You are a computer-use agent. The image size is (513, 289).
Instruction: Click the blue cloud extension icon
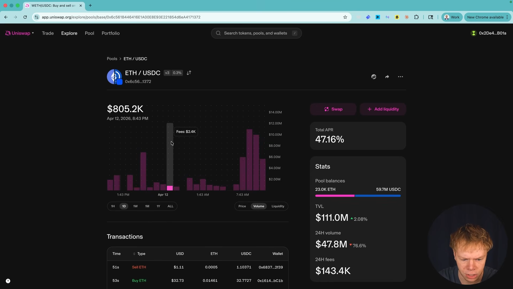point(368,17)
